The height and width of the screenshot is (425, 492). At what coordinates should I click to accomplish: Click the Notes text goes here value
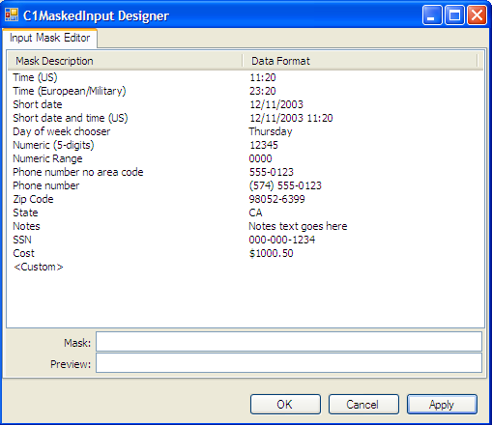point(298,226)
